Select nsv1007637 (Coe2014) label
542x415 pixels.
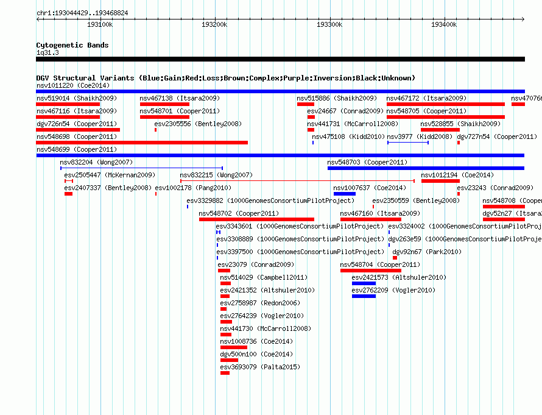point(370,188)
